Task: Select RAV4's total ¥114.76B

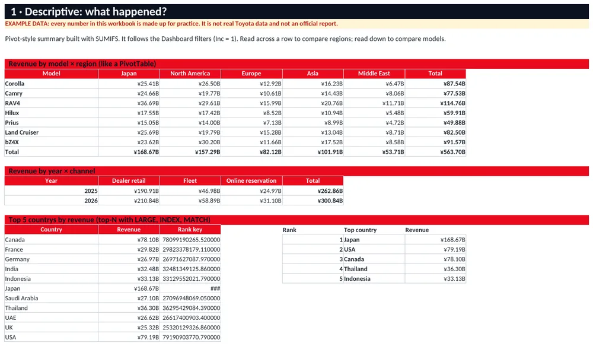Action: tap(435, 103)
